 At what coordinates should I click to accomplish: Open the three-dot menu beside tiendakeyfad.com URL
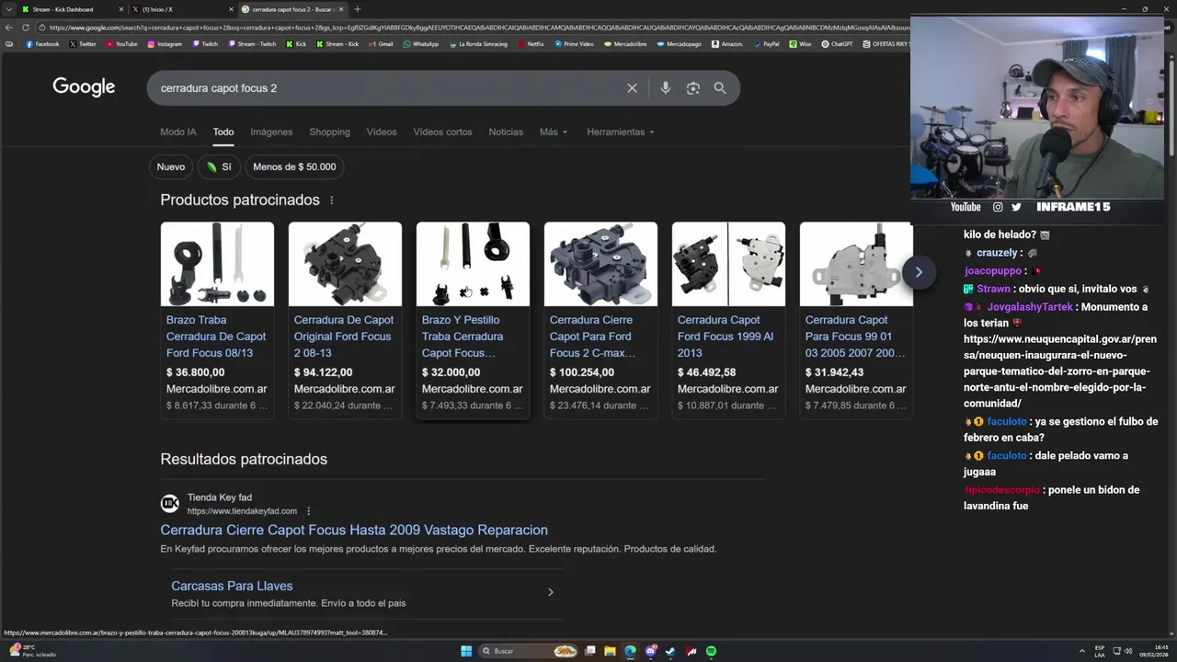309,511
